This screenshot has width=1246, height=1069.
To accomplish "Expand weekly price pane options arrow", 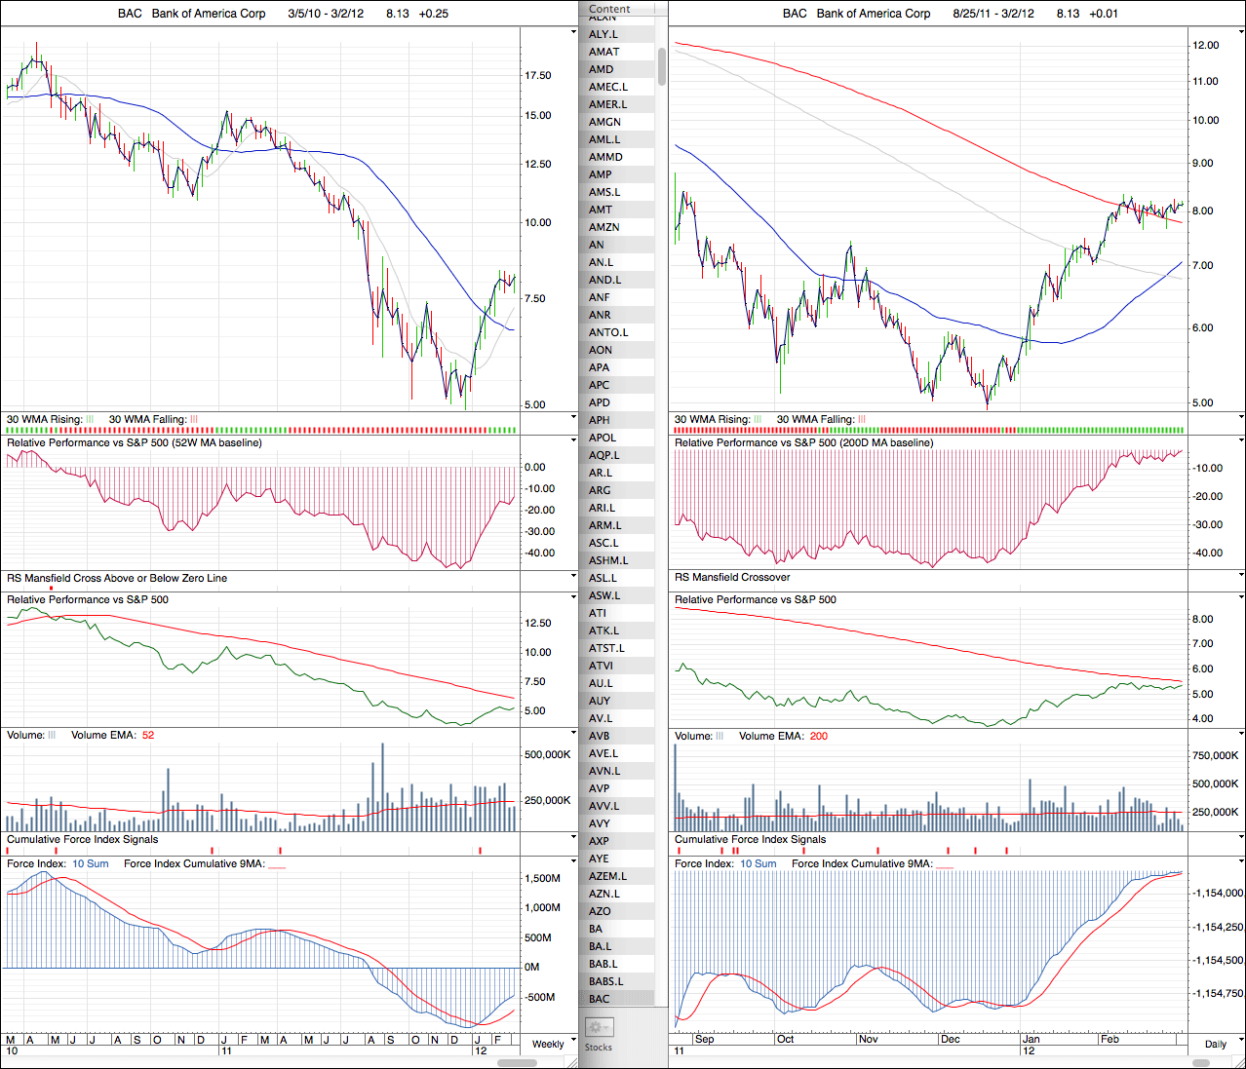I will (x=573, y=32).
